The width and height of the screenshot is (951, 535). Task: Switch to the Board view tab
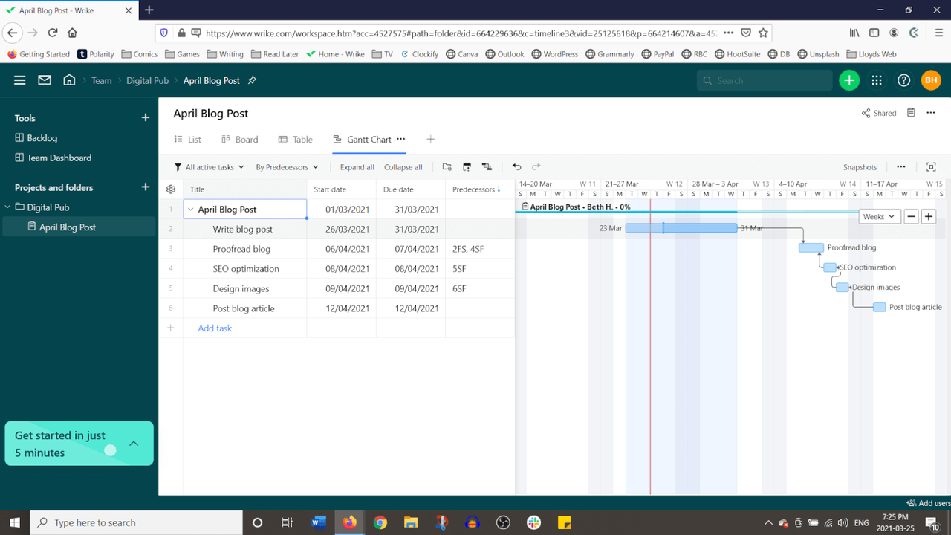[x=239, y=139]
